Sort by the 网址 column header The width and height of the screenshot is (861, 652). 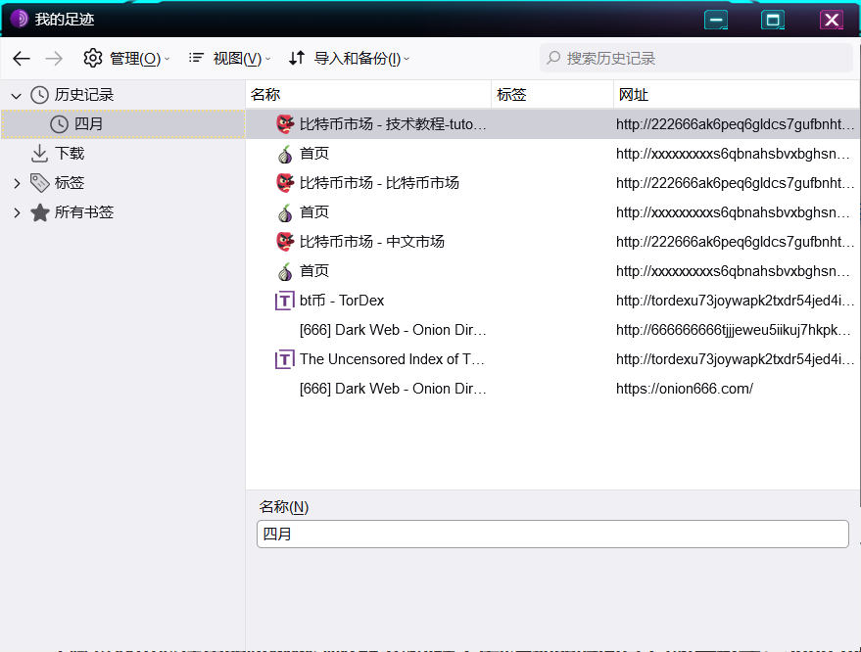tap(737, 94)
